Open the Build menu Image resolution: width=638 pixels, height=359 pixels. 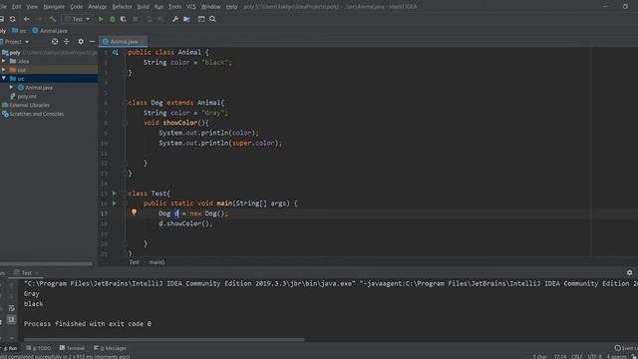[x=143, y=7]
